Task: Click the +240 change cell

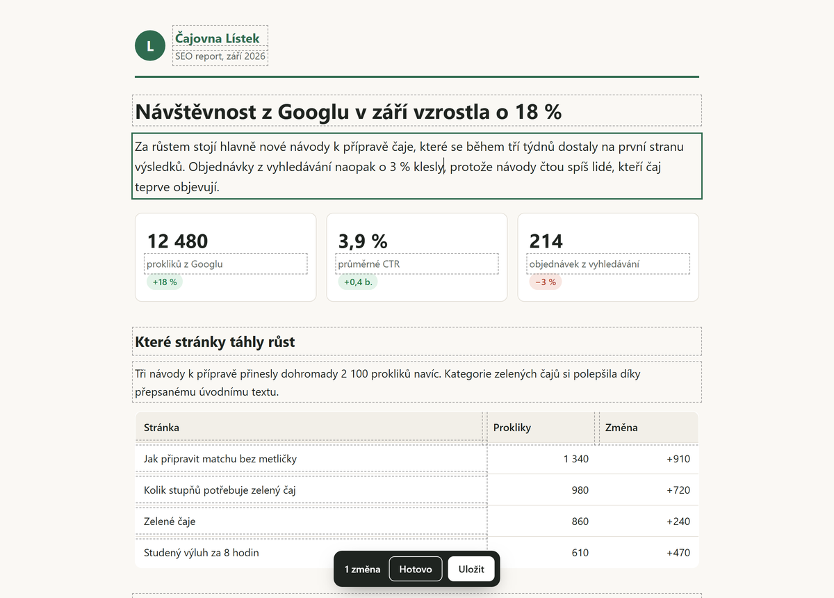Action: tap(648, 522)
